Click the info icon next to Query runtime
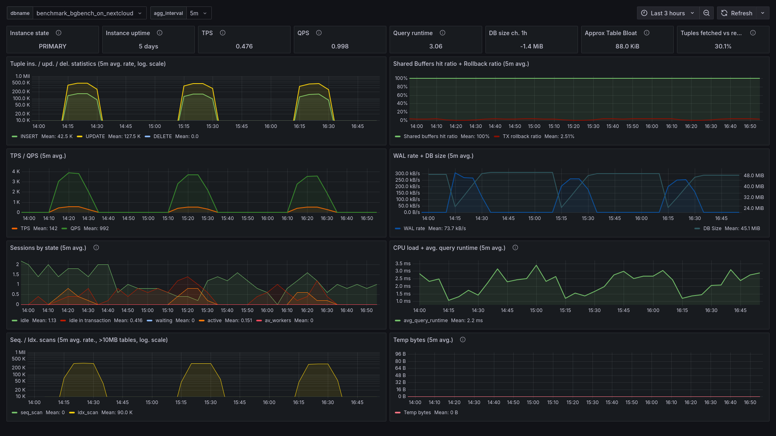 click(443, 33)
